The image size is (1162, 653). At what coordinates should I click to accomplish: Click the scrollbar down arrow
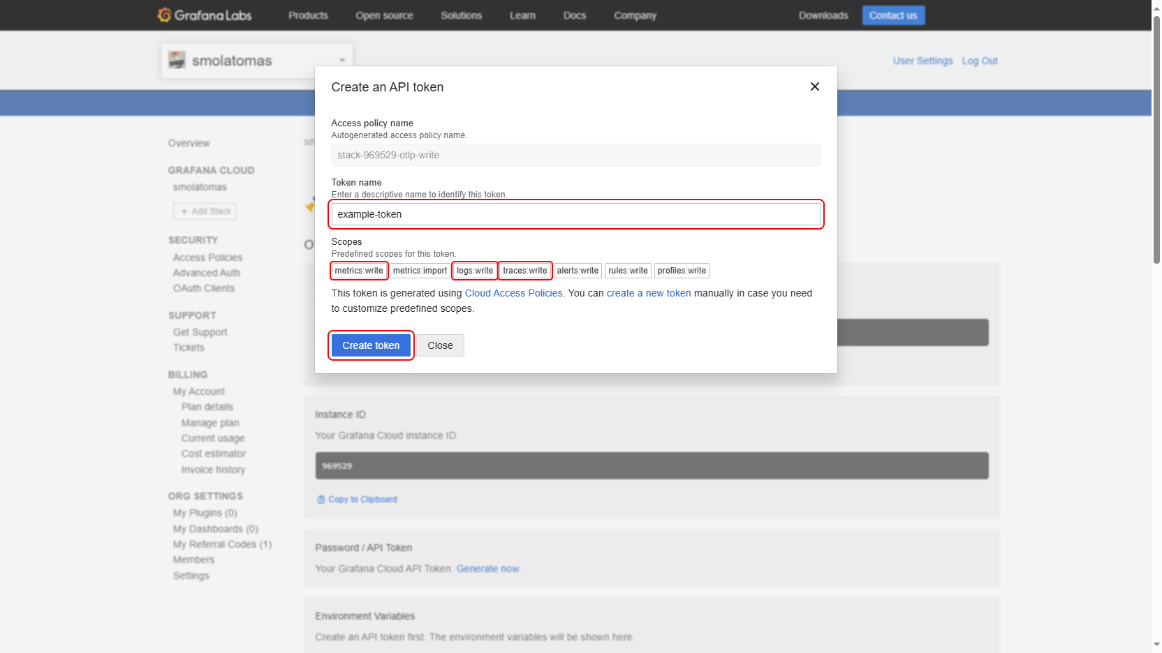(x=1156, y=645)
